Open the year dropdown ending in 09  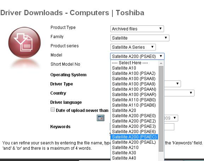171,118
